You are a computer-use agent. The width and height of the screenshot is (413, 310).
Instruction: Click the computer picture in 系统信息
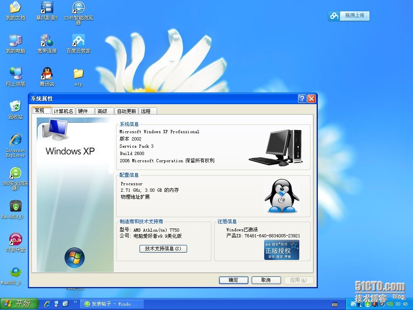[276, 148]
